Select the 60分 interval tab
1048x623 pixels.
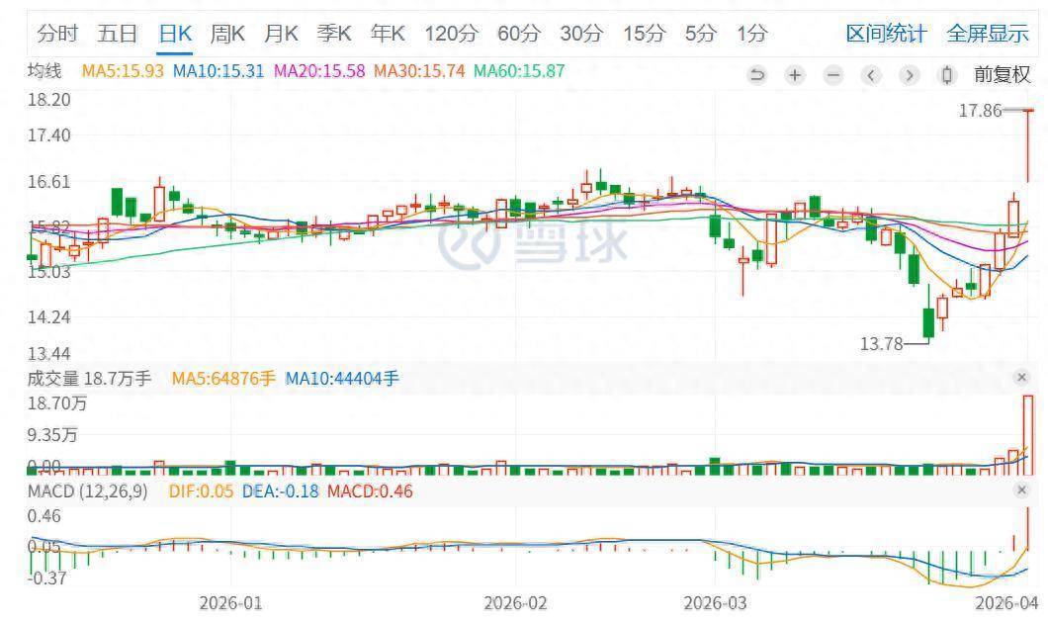point(519,34)
